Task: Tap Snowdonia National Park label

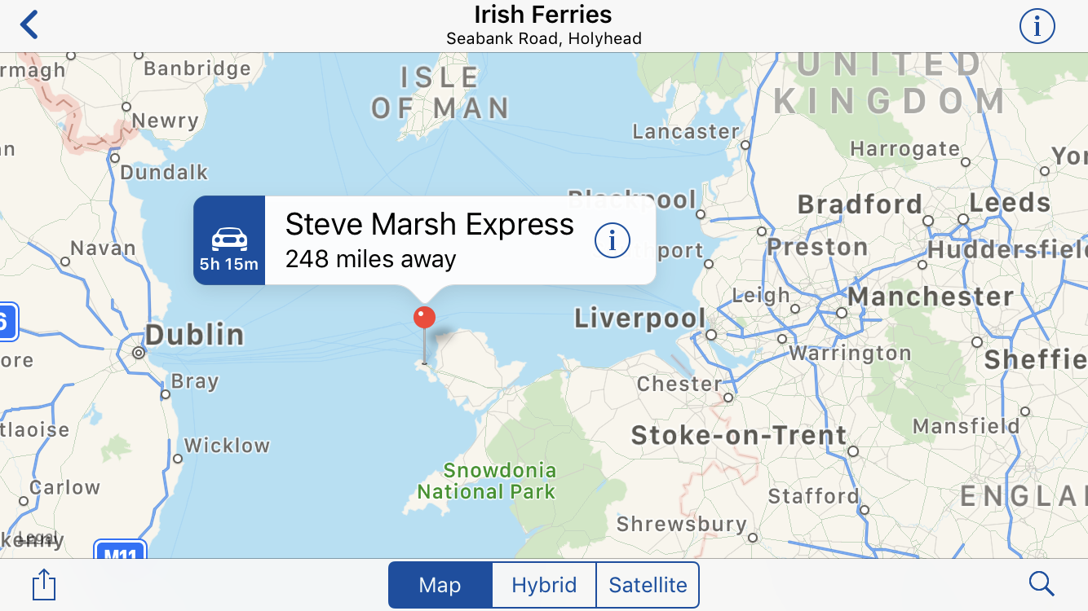Action: [x=487, y=481]
